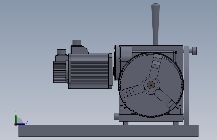
Task: Click the green Y axis of the triad
Action: point(16,119)
